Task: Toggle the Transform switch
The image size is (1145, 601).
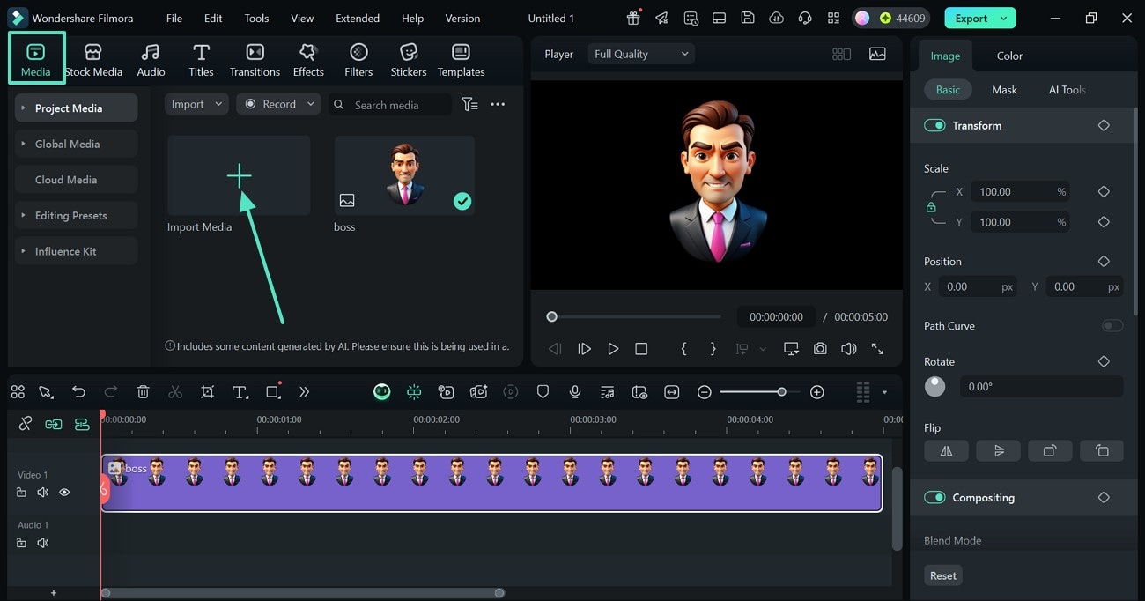Action: pos(934,125)
